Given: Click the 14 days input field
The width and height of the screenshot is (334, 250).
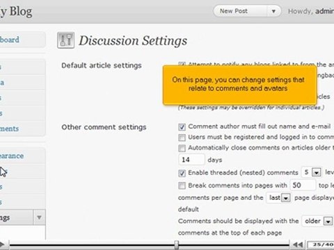Looking at the screenshot, I should [x=191, y=160].
